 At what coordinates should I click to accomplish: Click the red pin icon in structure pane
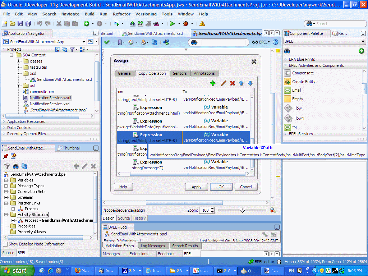tap(6, 156)
